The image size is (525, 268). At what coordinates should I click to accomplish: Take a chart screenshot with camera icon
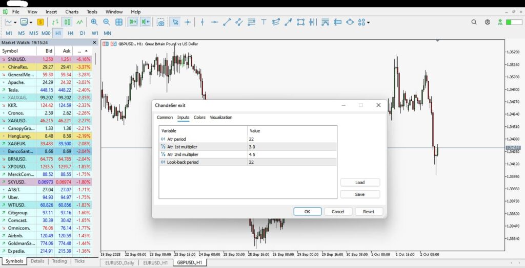161,22
